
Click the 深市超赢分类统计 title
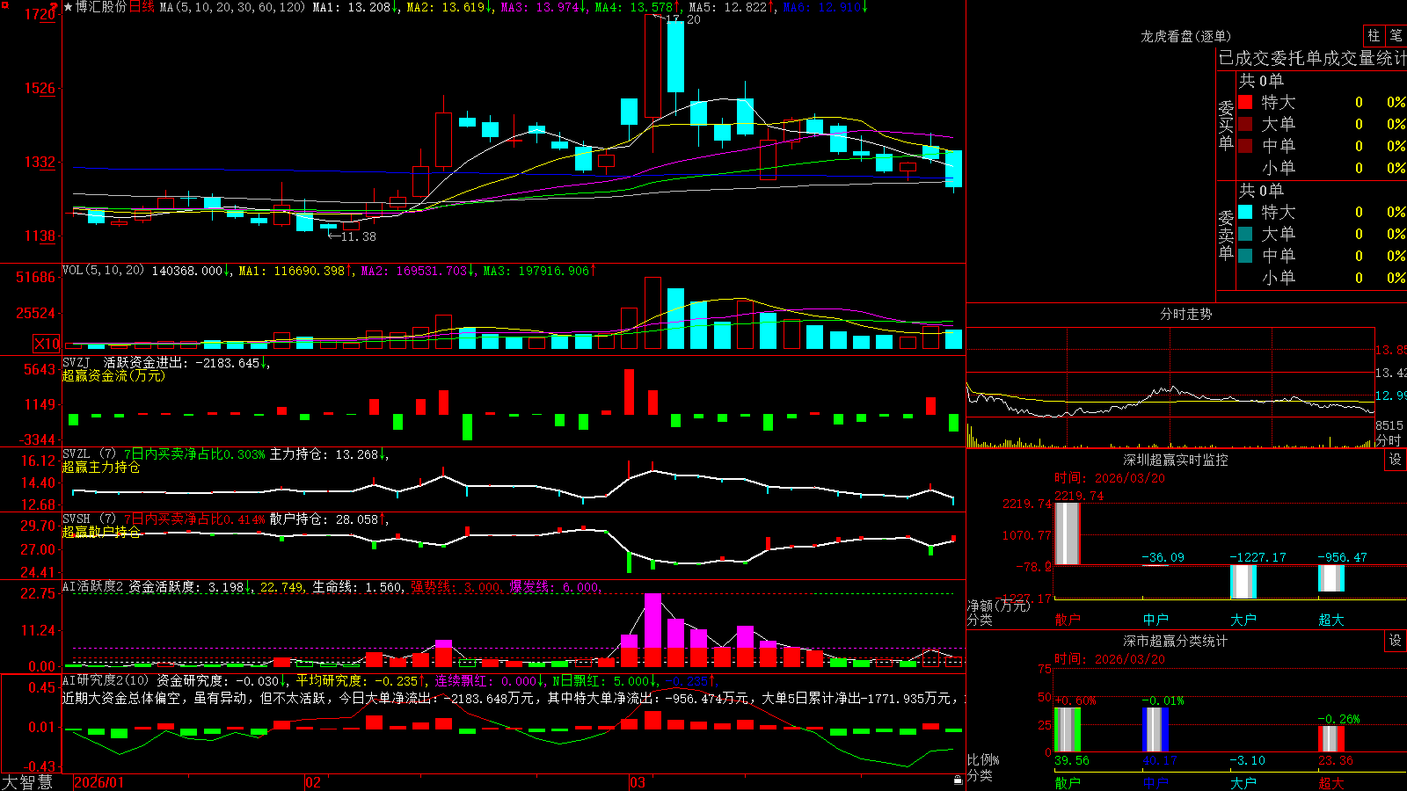tap(1175, 641)
